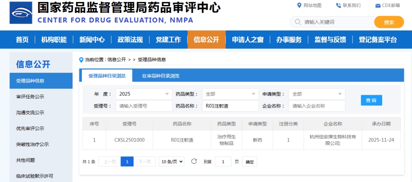Open 监督与反馈 in the main navigation
412x182 pixels.
[330, 40]
